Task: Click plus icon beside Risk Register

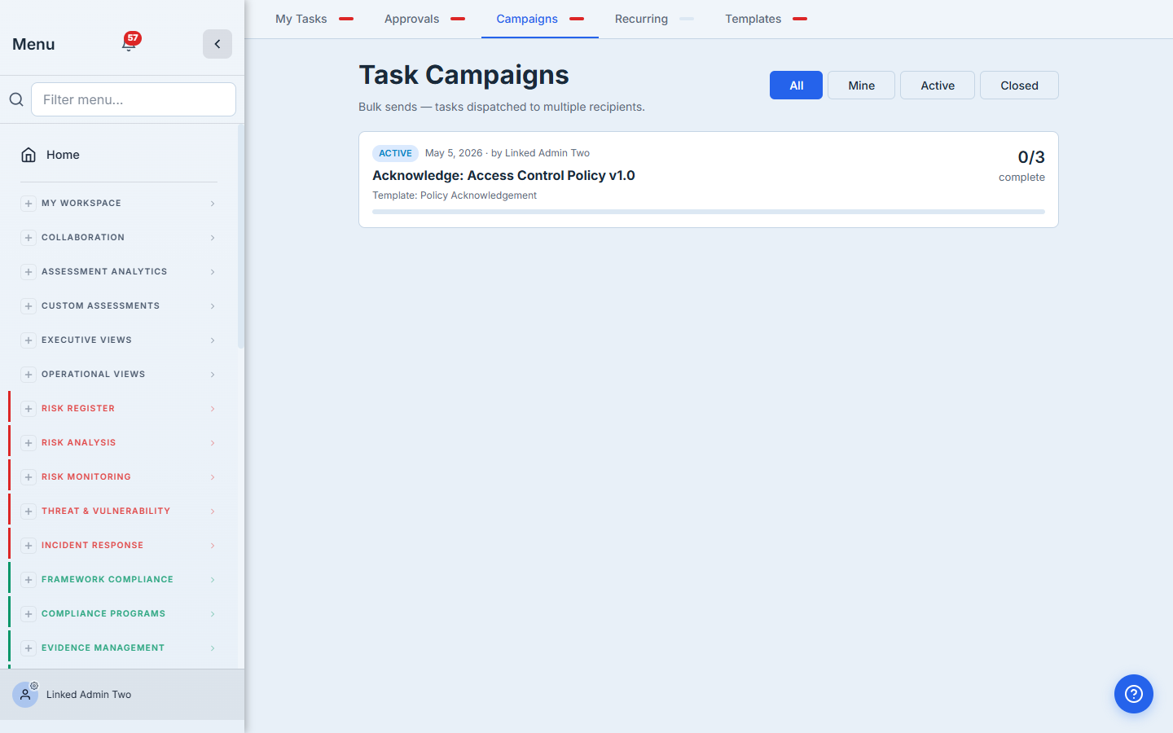Action: 29,409
